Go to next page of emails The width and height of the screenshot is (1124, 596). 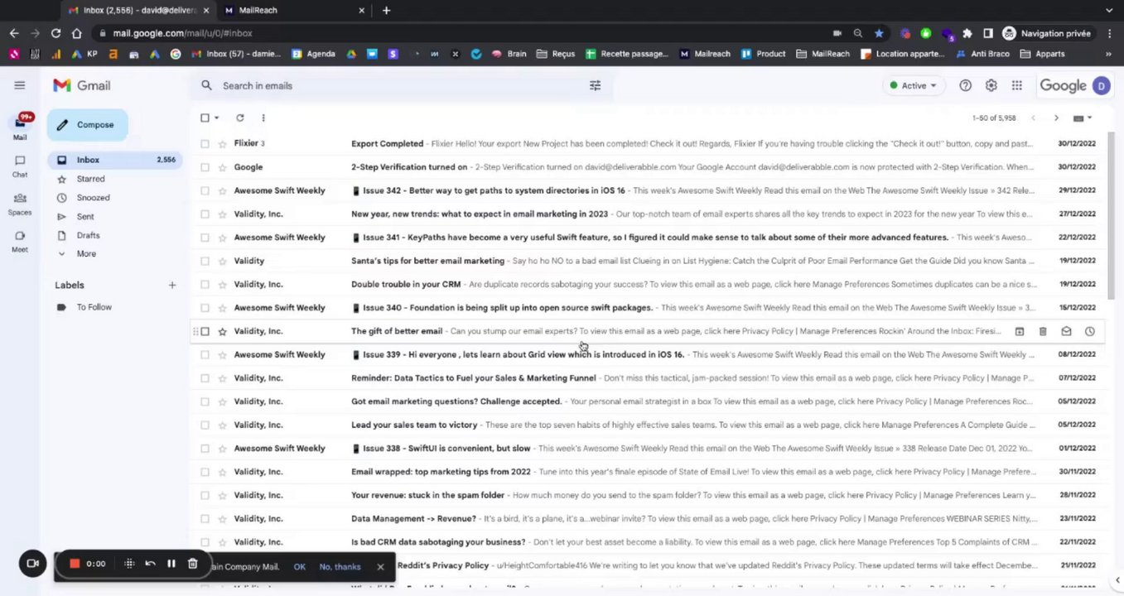(1056, 118)
